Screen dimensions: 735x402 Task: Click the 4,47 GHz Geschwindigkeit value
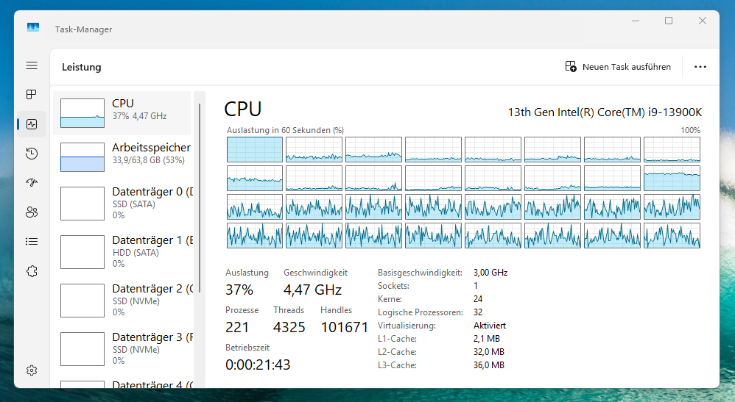tap(313, 290)
